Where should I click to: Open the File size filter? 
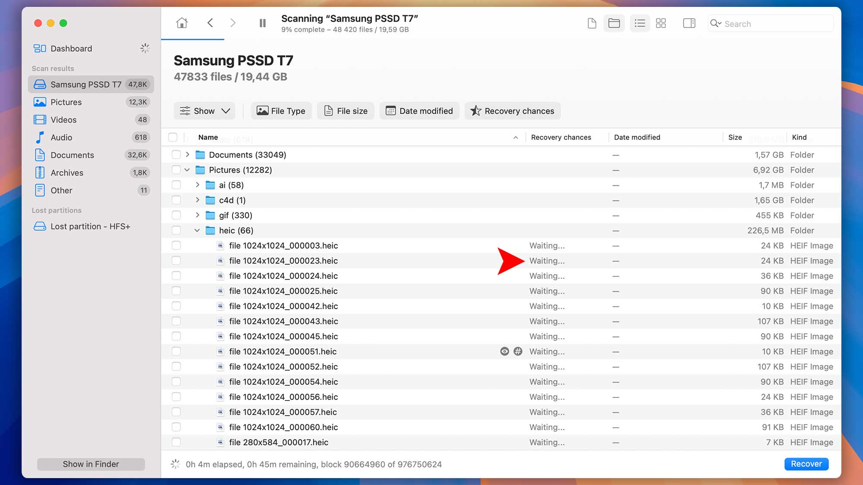346,111
